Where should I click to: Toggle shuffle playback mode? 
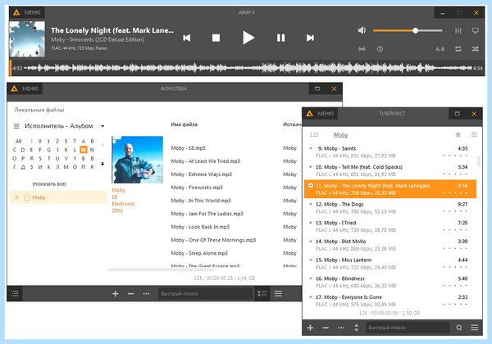475,49
